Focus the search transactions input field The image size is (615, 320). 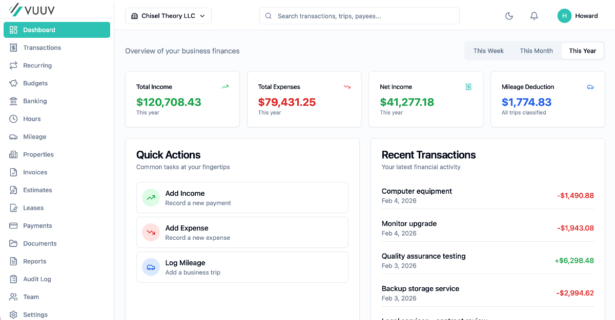[364, 16]
